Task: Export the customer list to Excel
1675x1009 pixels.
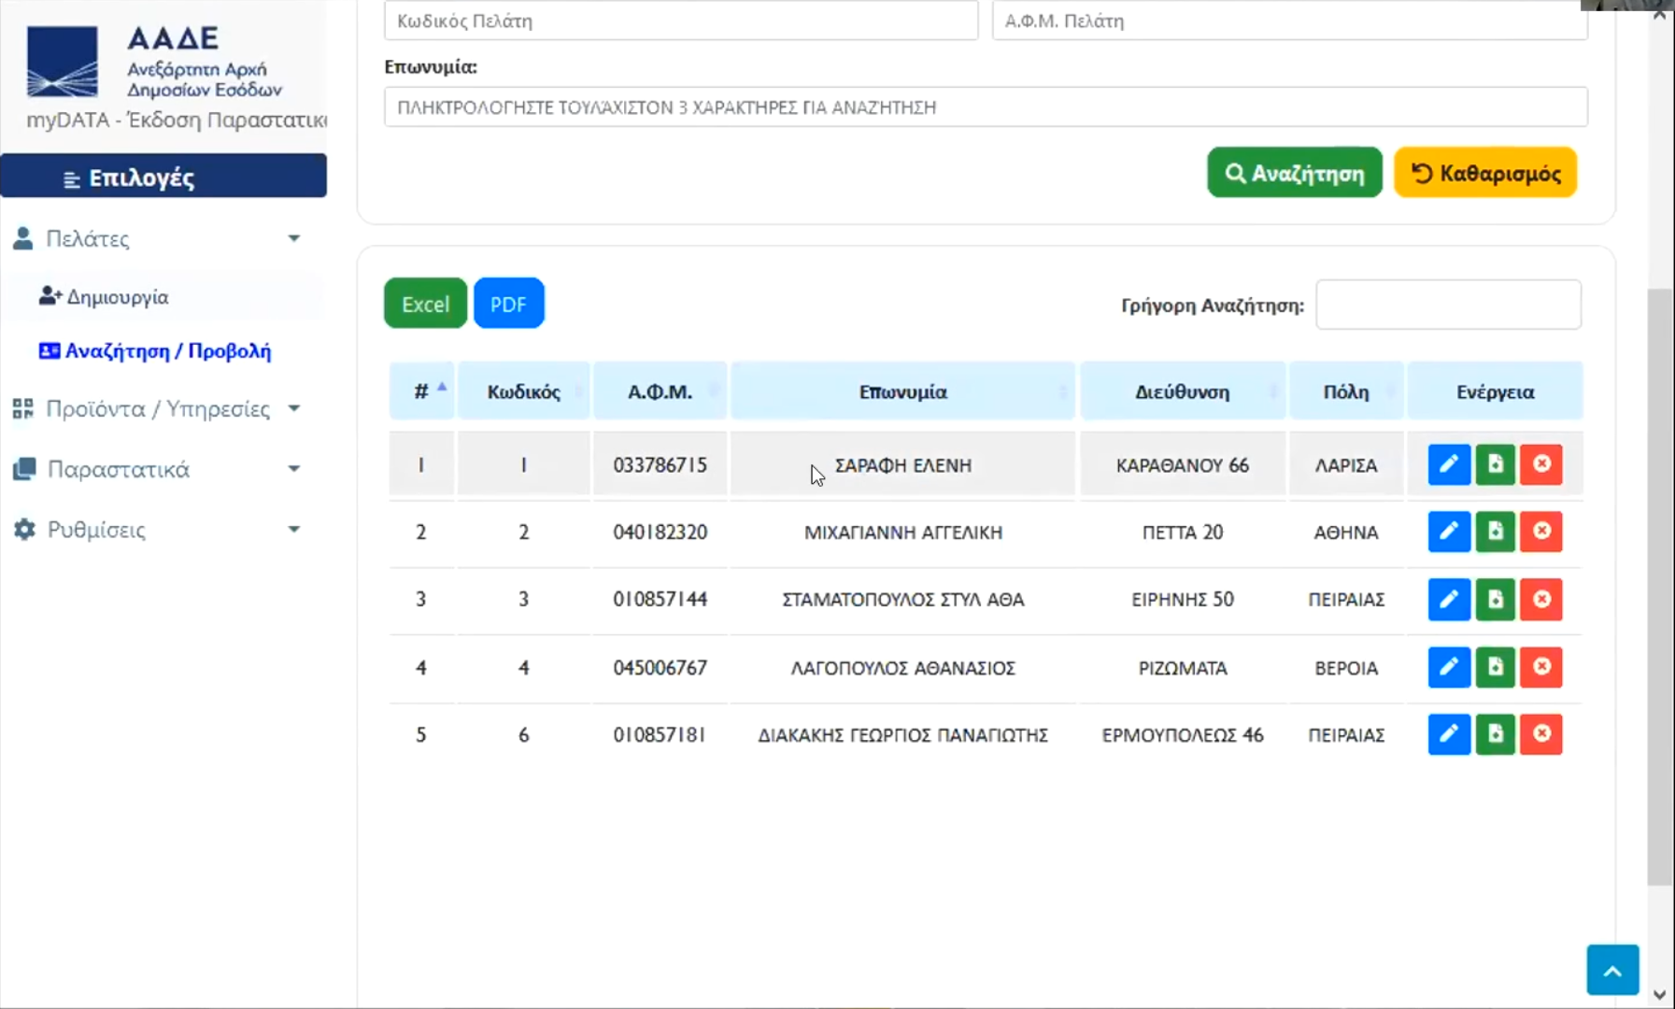Action: (425, 304)
